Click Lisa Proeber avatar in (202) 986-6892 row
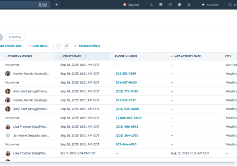The width and height of the screenshot is (237, 166). 8,127
